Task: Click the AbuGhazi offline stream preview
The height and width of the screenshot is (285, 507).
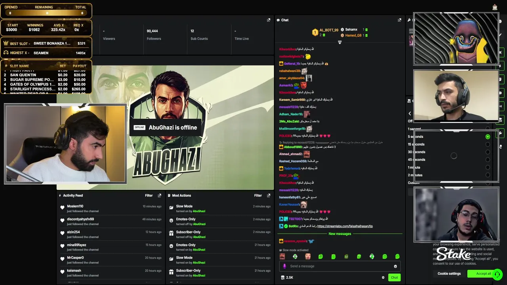Action: pos(165,127)
